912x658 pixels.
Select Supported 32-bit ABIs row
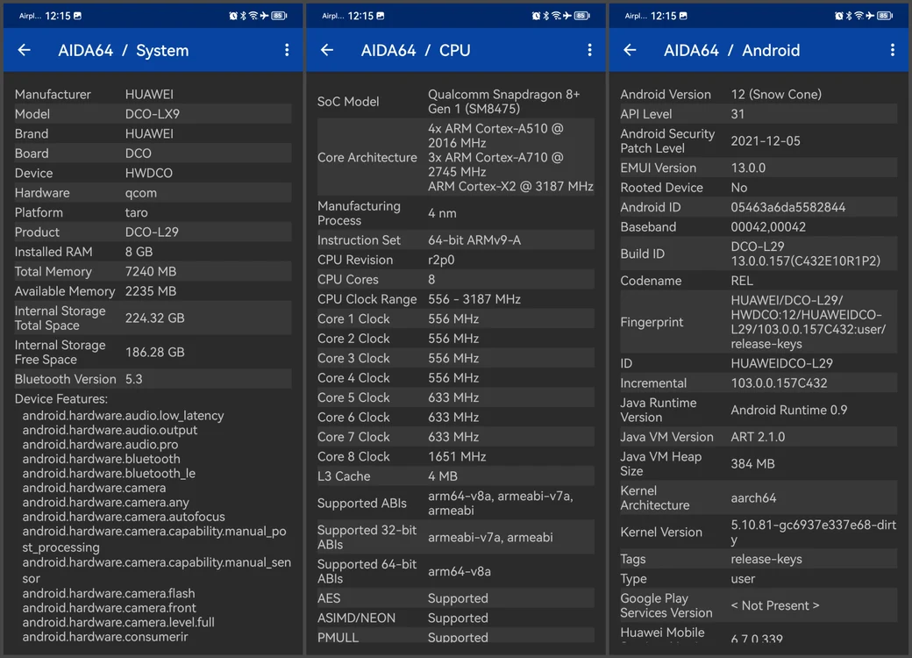tap(456, 538)
